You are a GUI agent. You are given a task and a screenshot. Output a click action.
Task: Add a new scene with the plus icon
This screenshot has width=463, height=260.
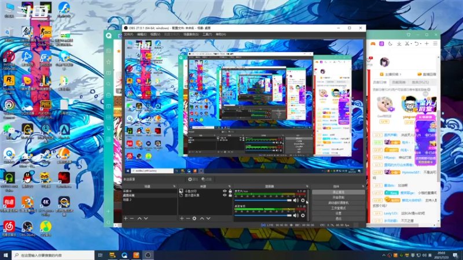pyautogui.click(x=126, y=218)
